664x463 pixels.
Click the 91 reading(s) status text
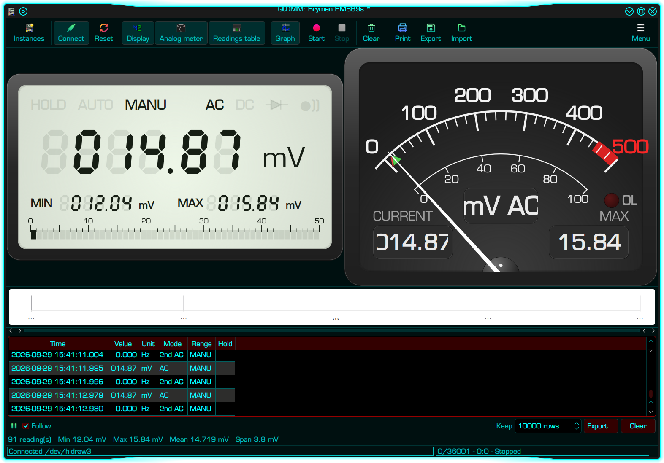[x=30, y=439]
